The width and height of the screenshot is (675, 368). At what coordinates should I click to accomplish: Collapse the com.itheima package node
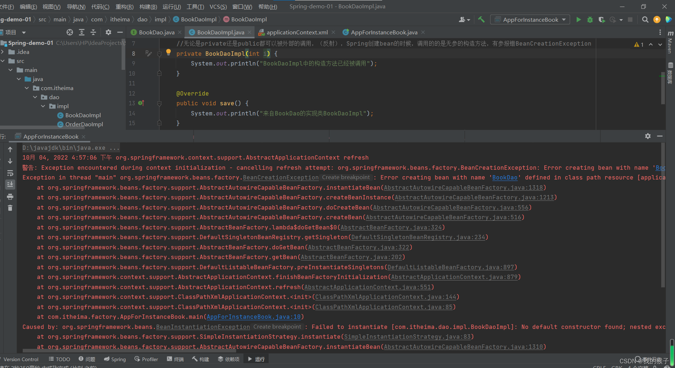click(27, 88)
